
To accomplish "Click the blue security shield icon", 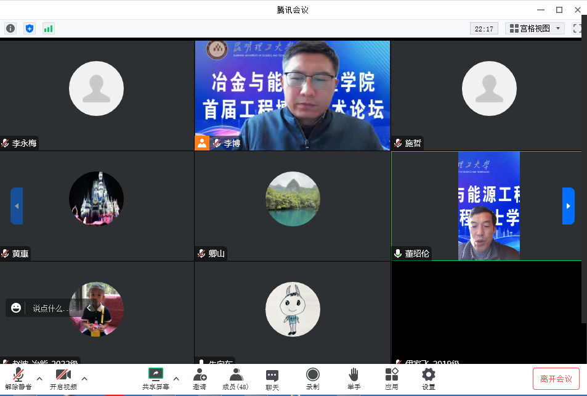I will (x=29, y=28).
